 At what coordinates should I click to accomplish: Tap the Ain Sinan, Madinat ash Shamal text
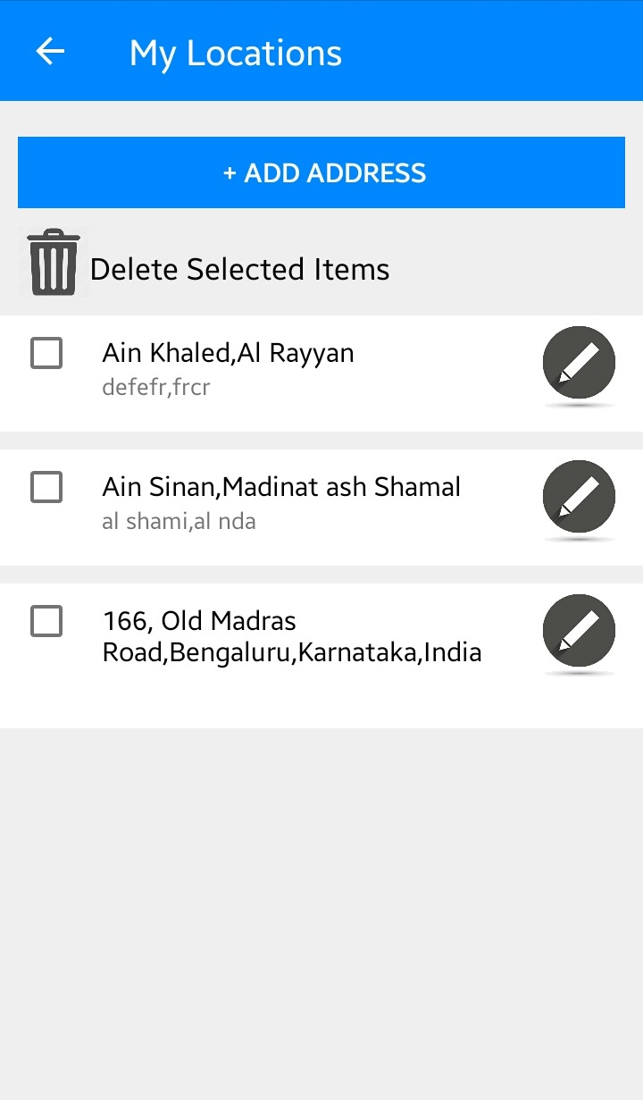point(281,487)
